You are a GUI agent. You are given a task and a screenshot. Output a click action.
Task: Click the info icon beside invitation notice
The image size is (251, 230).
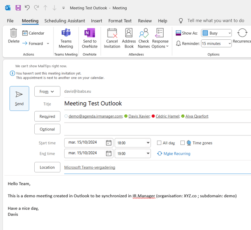[12, 74]
